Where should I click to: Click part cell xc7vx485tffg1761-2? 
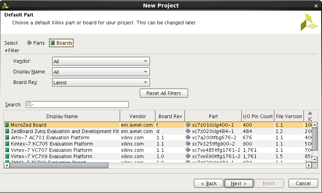(x=213, y=150)
